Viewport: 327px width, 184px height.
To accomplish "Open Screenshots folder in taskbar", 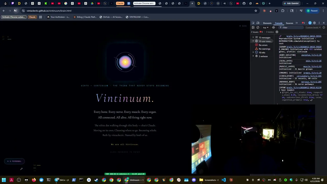I will click(209, 180).
